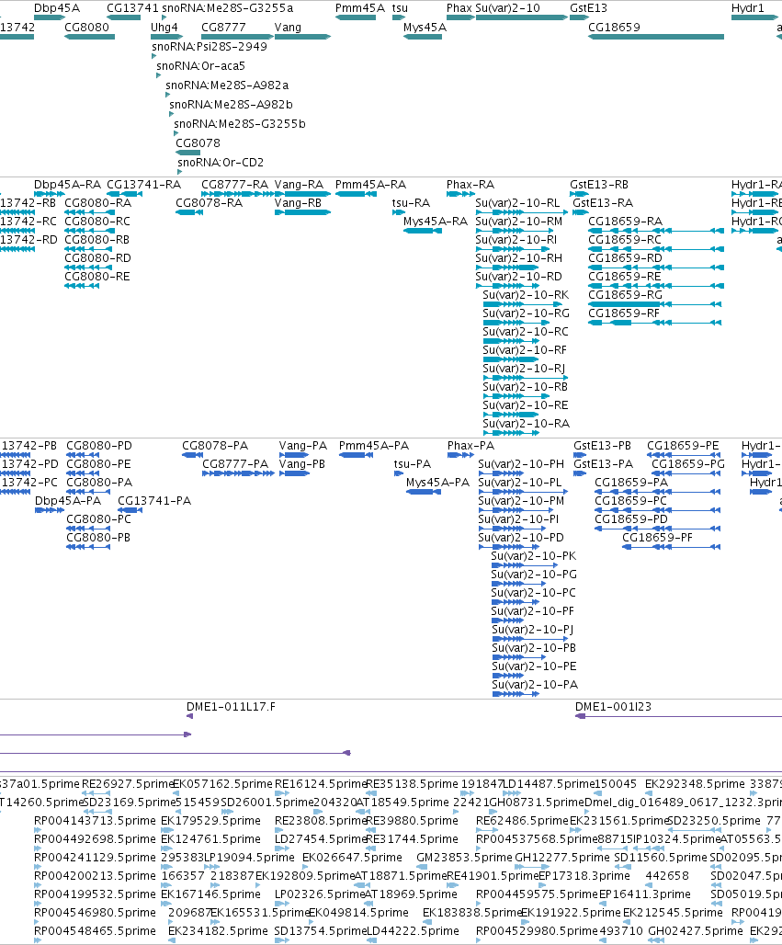The height and width of the screenshot is (945, 782).
Task: Click the Vang-RA transcript
Action: (299, 185)
